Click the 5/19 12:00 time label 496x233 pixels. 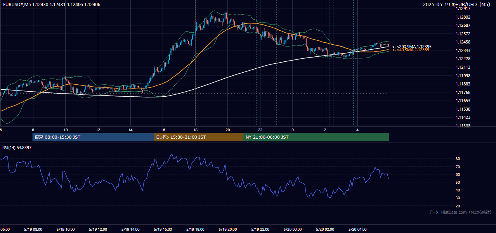[98, 230]
